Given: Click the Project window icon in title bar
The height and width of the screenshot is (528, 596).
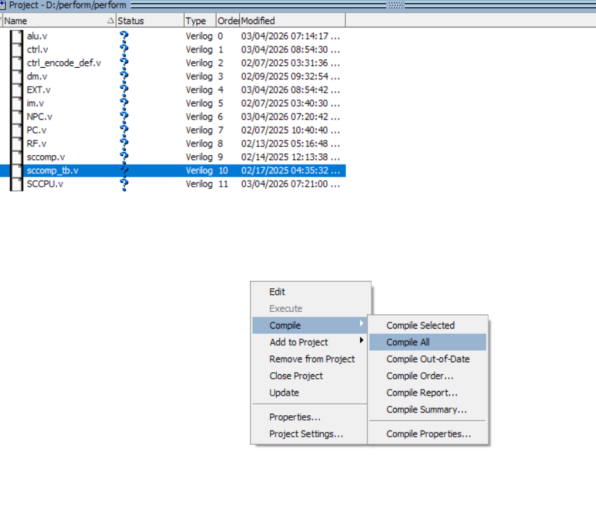Looking at the screenshot, I should click(3, 5).
